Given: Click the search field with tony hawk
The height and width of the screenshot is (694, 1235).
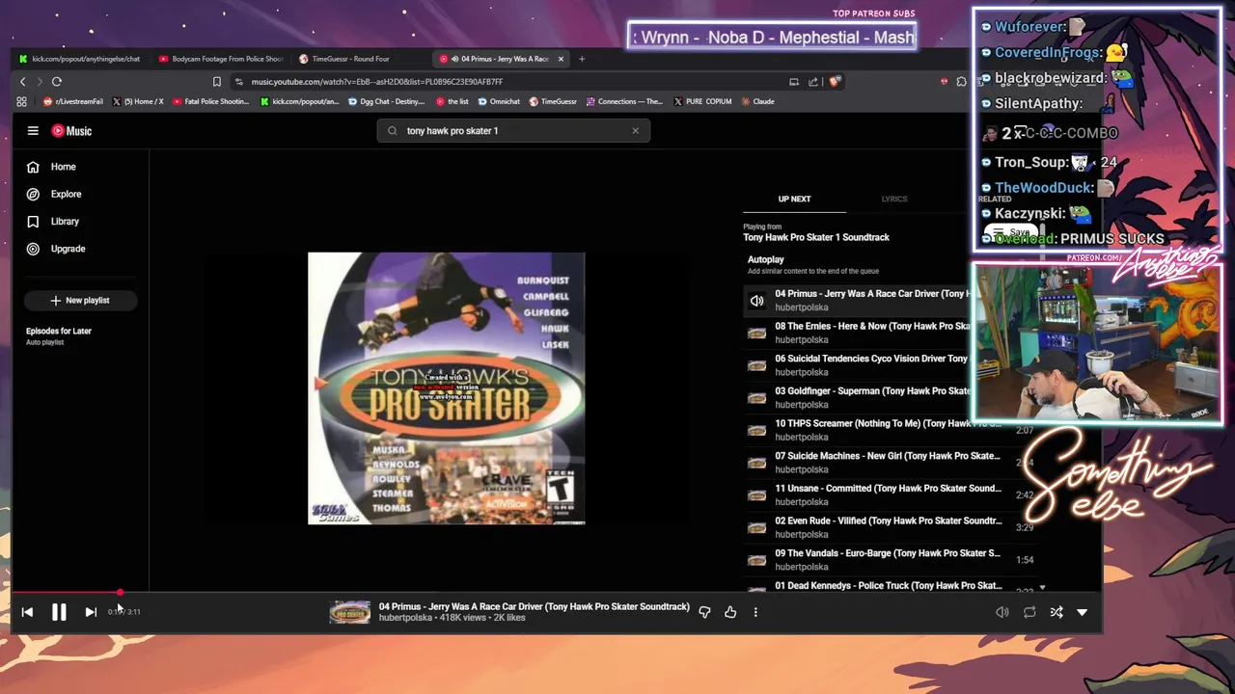Looking at the screenshot, I should (x=513, y=131).
